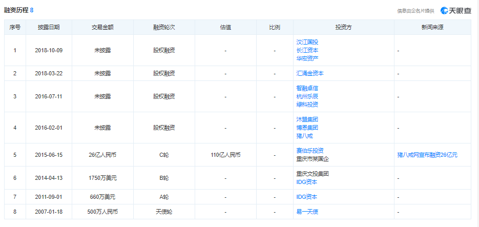
Task: Open investor link 易一天使
Action: click(307, 212)
